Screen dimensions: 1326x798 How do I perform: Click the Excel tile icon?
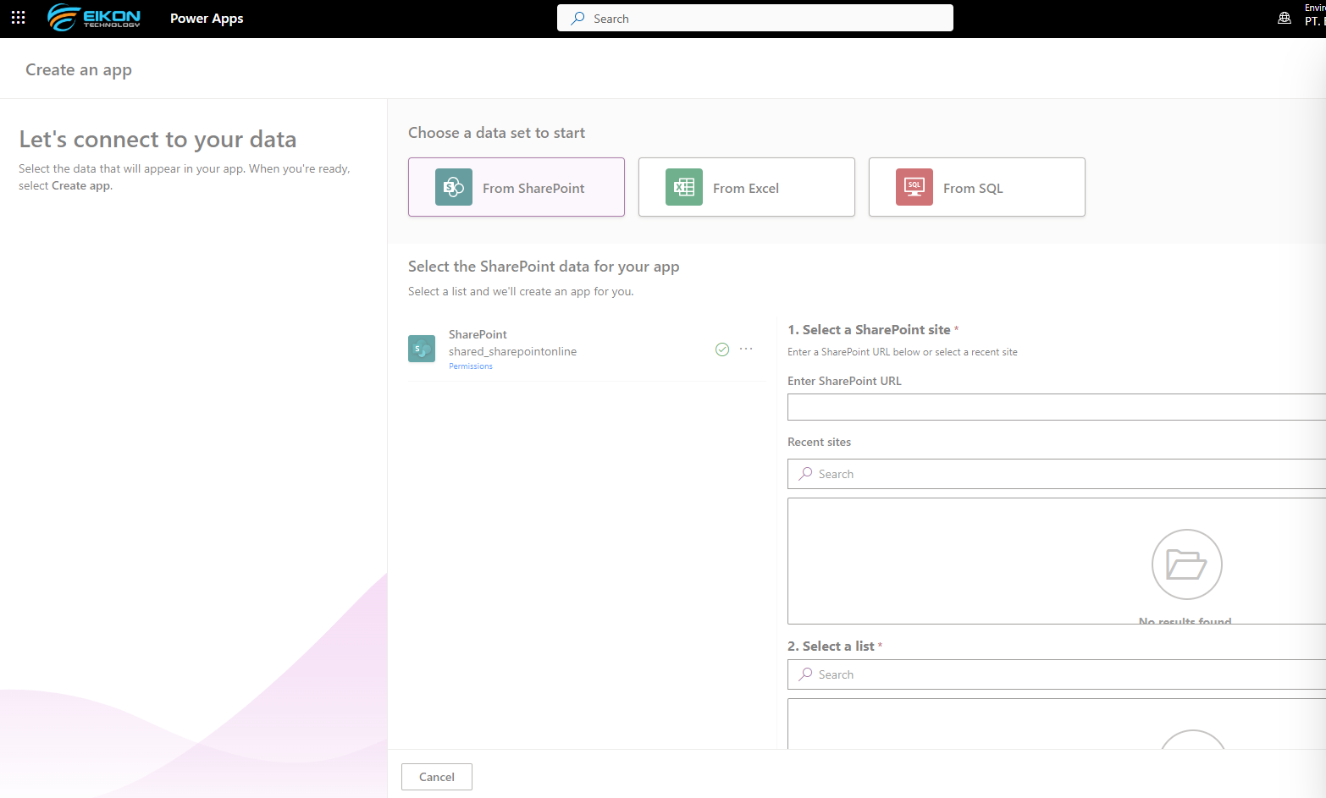[684, 187]
